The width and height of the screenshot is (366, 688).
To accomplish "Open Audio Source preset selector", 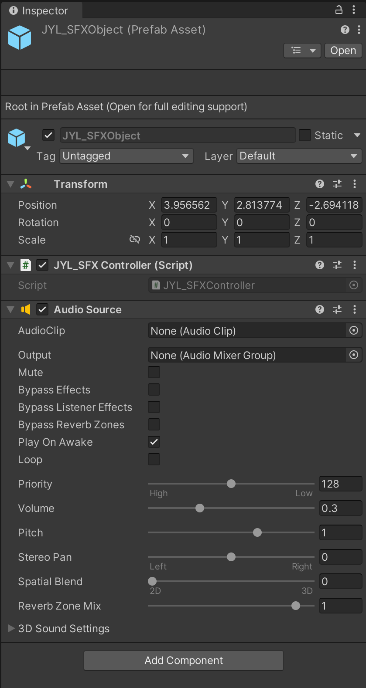I will (x=337, y=309).
